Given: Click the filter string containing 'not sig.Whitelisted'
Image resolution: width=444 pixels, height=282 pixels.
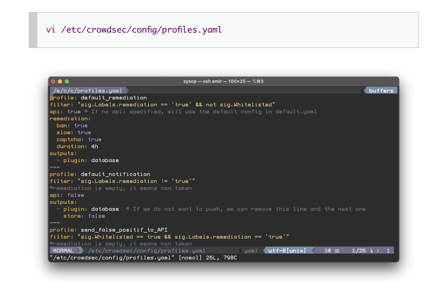Looking at the screenshot, I should 176,105.
